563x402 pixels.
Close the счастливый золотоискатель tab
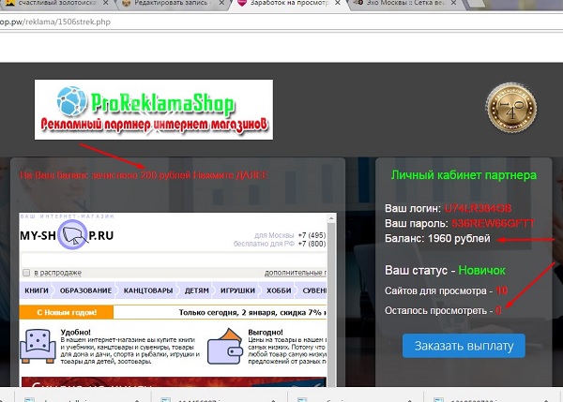tap(105, 3)
